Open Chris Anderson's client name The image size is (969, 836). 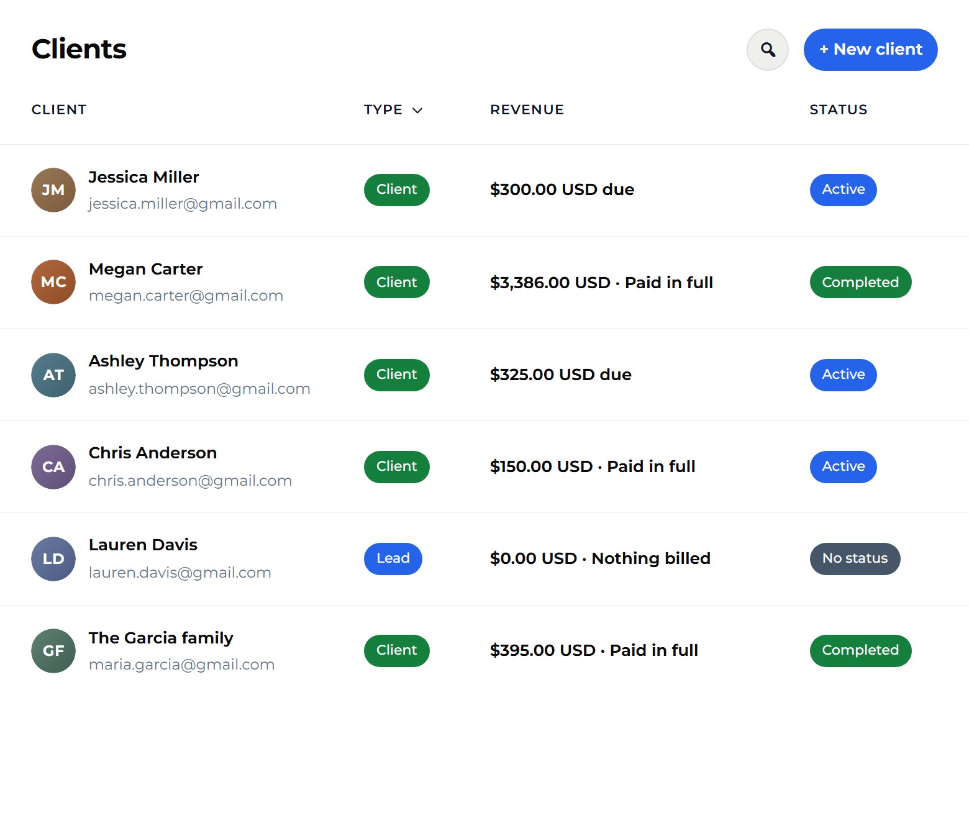click(153, 453)
